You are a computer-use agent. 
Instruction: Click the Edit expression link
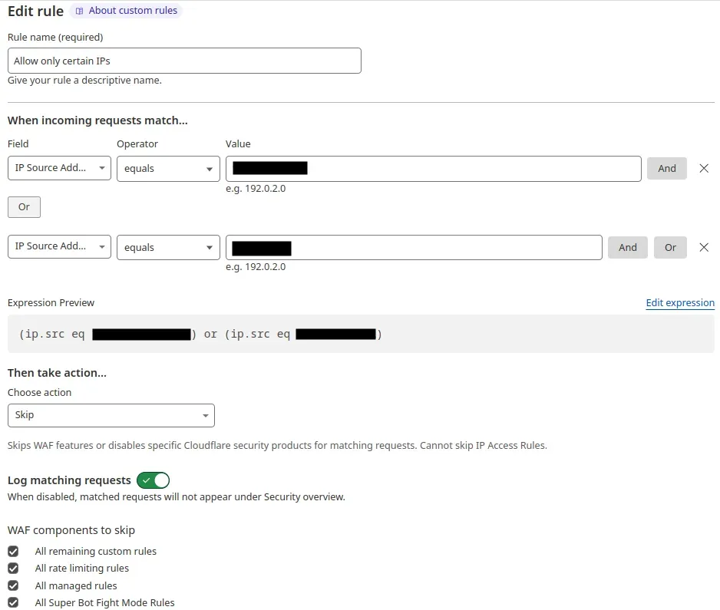tap(680, 303)
